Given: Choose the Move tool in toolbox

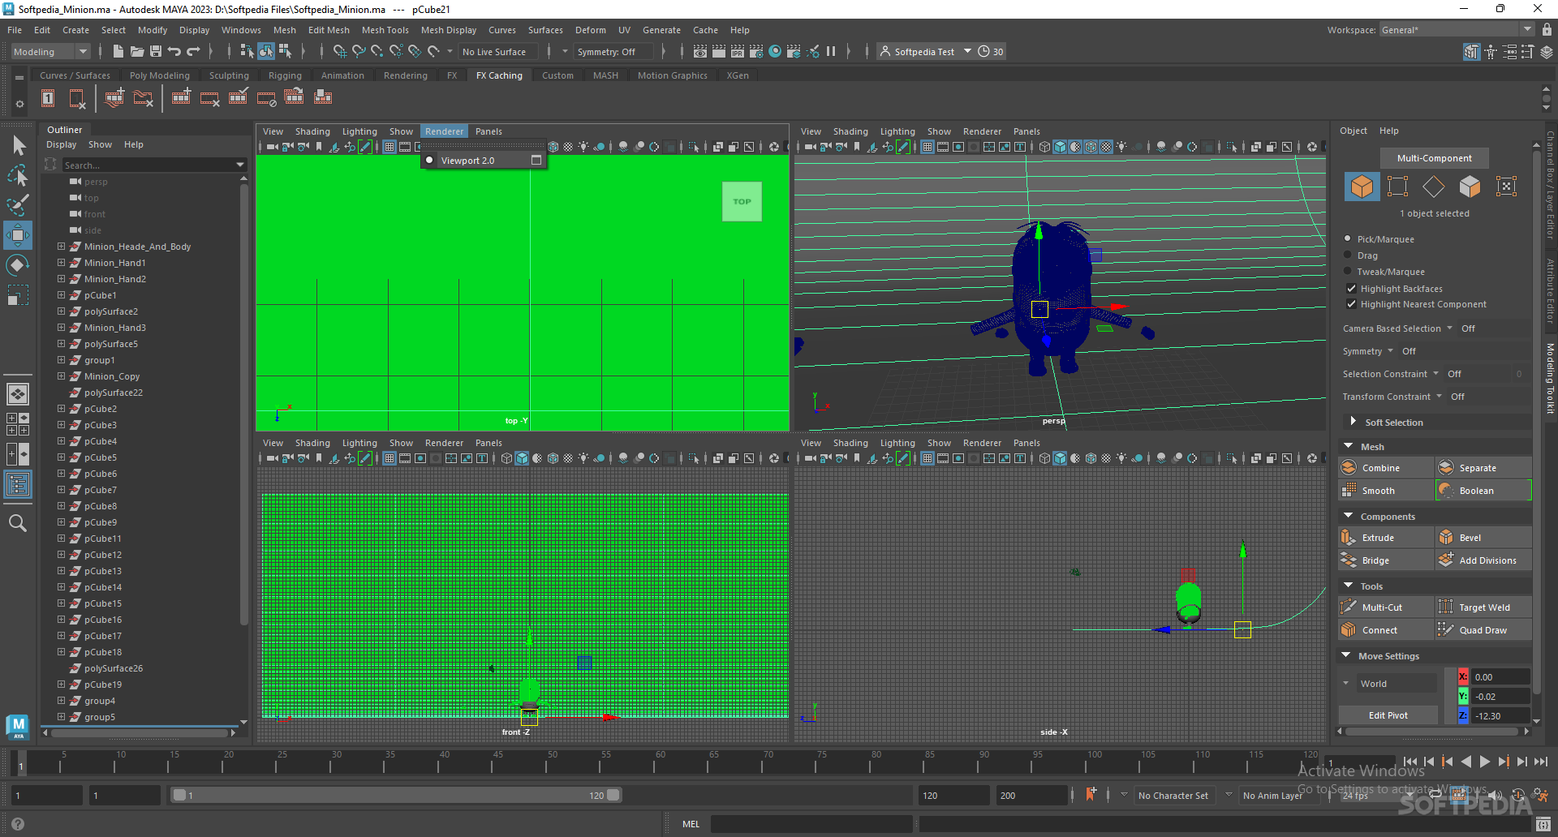Looking at the screenshot, I should click(x=18, y=235).
